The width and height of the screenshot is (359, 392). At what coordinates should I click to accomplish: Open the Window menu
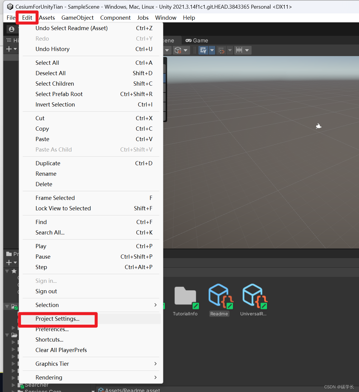[166, 18]
